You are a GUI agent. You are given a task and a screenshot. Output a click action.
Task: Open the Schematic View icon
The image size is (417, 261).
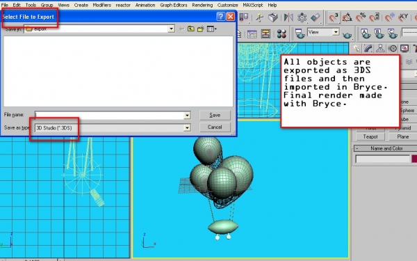tap(265, 34)
